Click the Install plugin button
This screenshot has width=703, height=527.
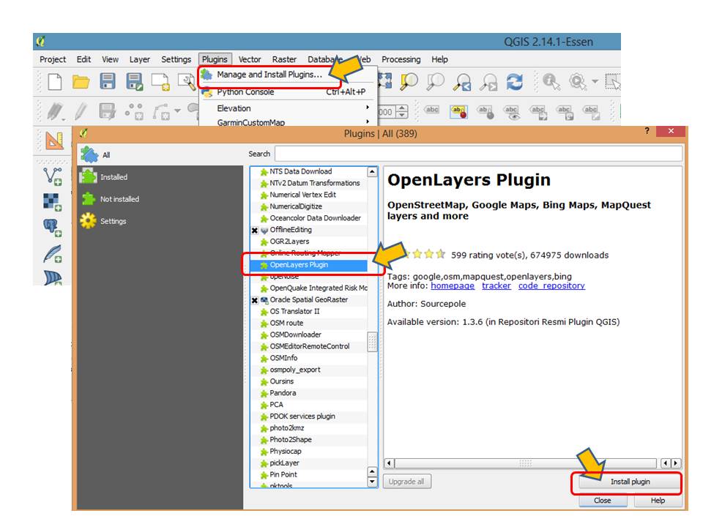[x=630, y=482]
